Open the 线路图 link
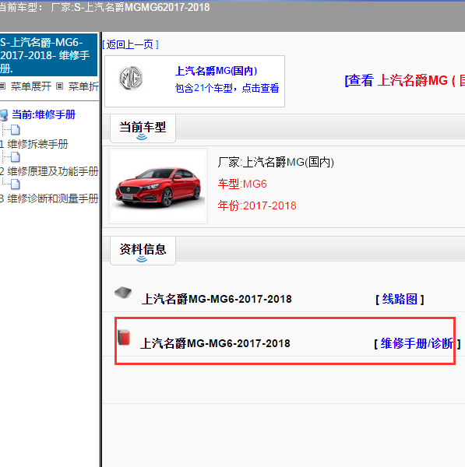Screen dimensions: 465x467 [400, 299]
